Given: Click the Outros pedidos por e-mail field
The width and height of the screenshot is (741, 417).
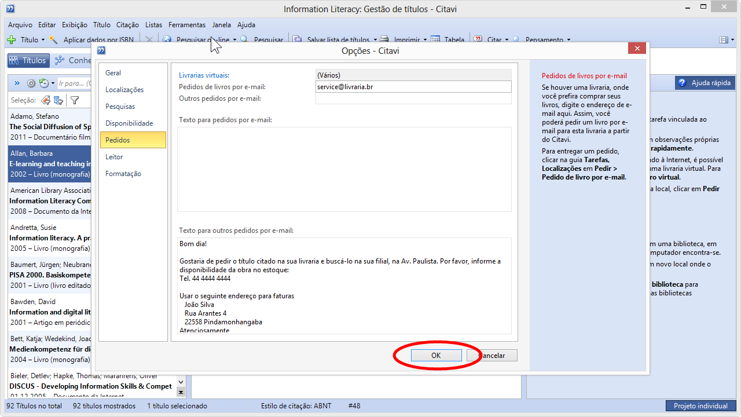Looking at the screenshot, I should point(413,98).
